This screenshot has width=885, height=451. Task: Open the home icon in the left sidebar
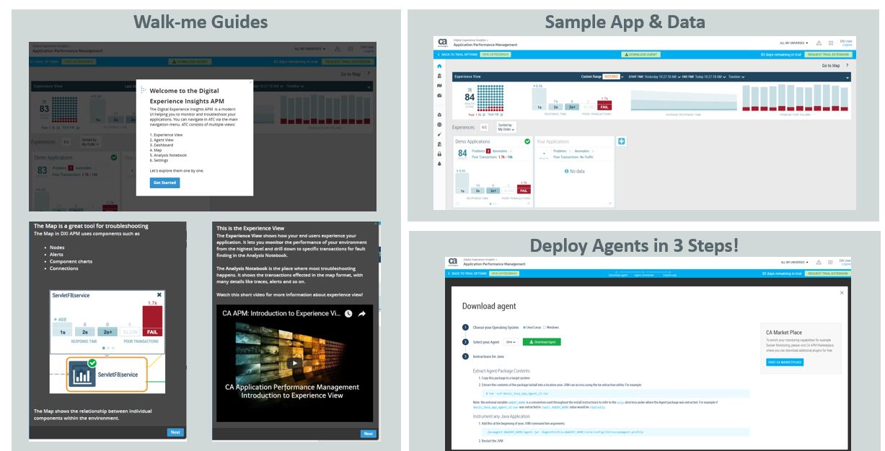click(439, 67)
